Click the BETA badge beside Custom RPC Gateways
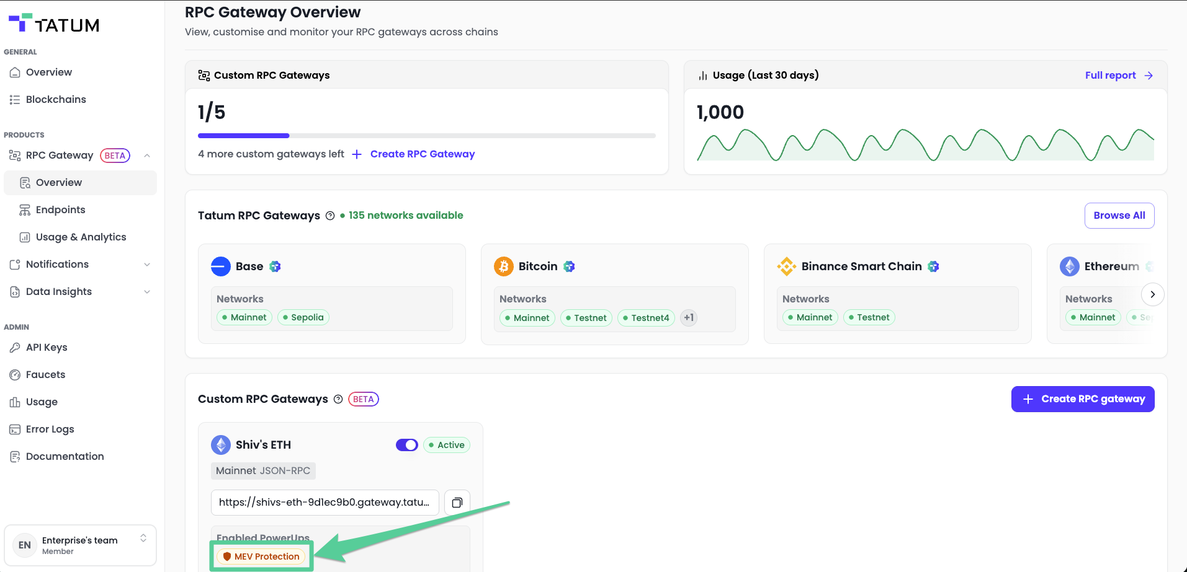1187x572 pixels. coord(364,399)
